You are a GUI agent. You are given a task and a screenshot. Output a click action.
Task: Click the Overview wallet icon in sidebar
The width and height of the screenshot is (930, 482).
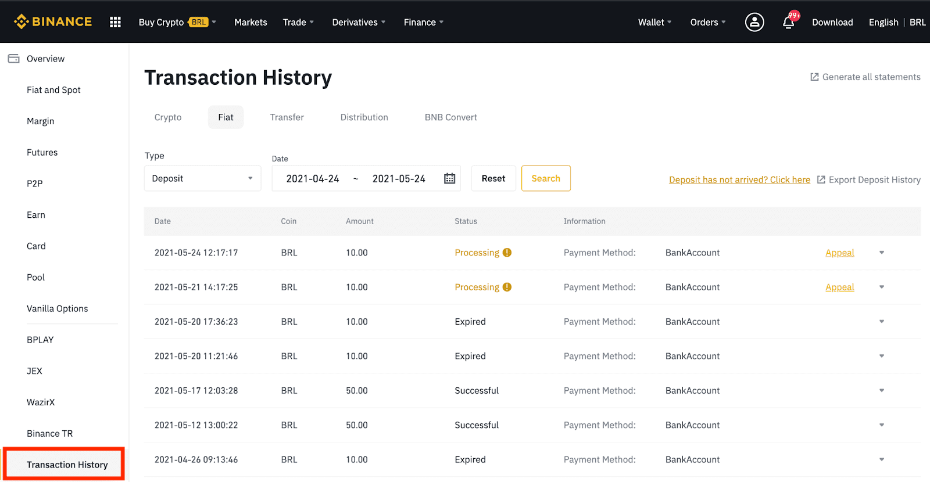(13, 59)
